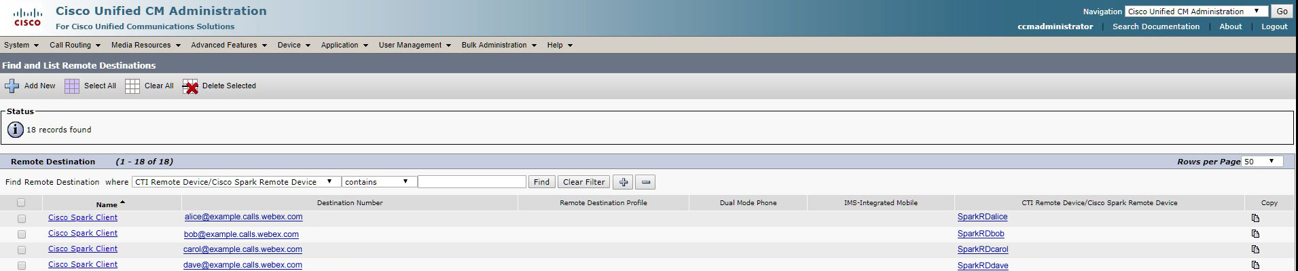Image resolution: width=1298 pixels, height=271 pixels.
Task: Click the Delete Selected label
Action: [229, 86]
